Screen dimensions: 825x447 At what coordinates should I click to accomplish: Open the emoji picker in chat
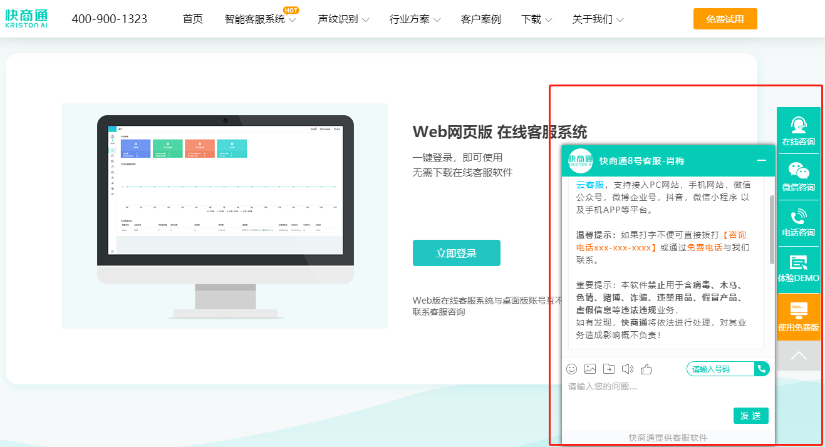(571, 369)
